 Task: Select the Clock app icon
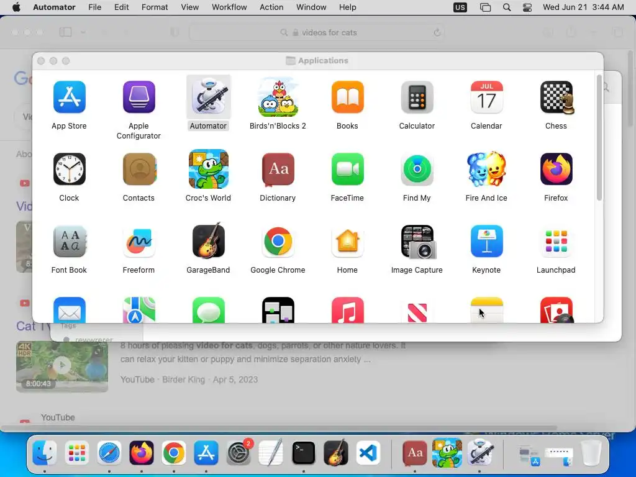tap(70, 169)
